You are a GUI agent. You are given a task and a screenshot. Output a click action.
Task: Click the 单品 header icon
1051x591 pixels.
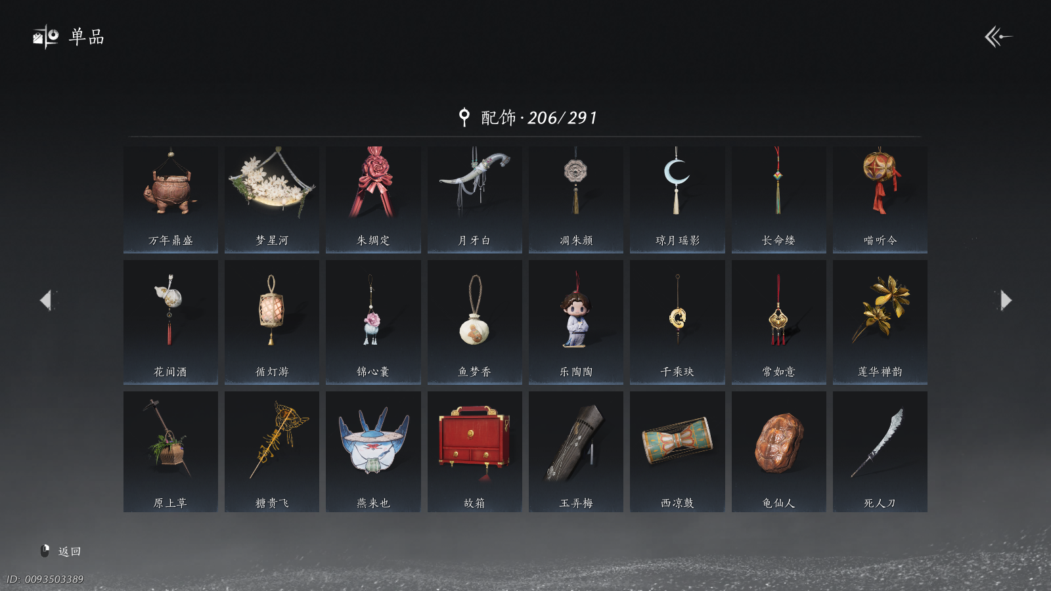pos(45,37)
